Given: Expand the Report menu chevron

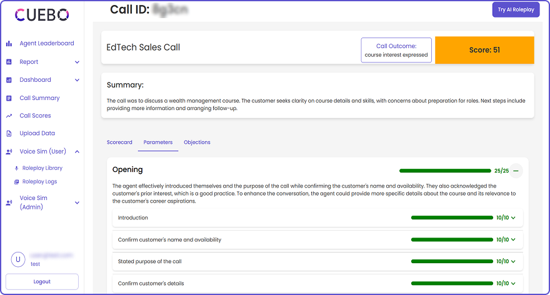Looking at the screenshot, I should [77, 62].
